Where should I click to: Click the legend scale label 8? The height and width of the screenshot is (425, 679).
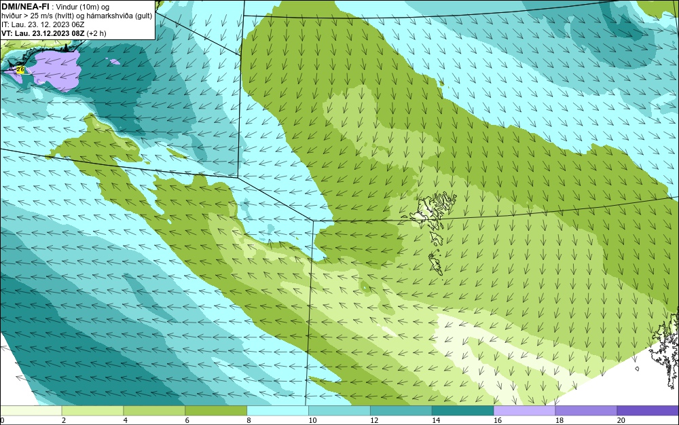pos(249,420)
